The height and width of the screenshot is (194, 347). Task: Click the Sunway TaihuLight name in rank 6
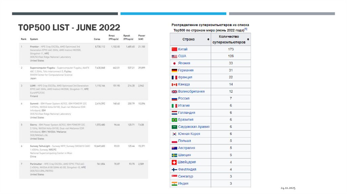coord(40,146)
